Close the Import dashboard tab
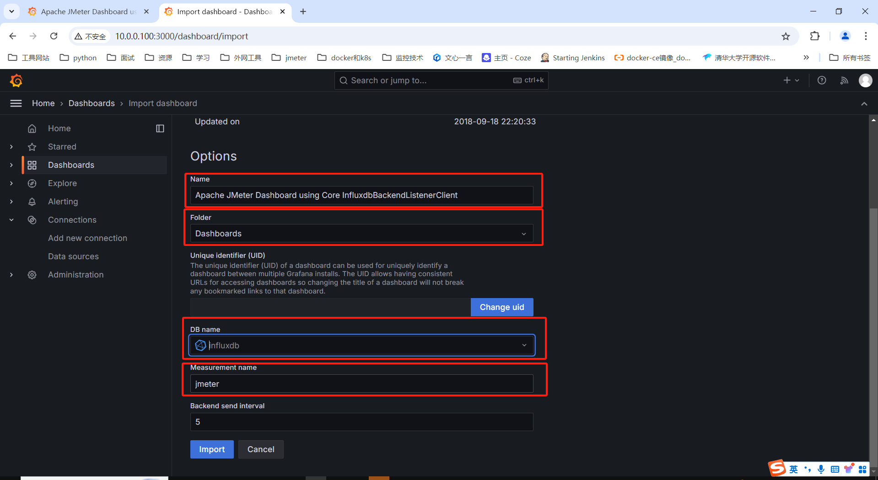The width and height of the screenshot is (878, 480). [x=283, y=11]
